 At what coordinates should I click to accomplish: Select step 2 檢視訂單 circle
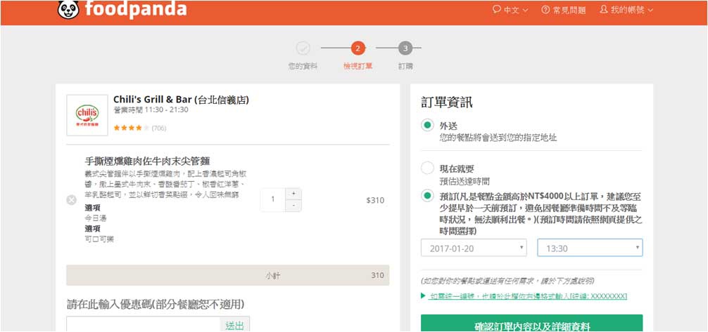click(358, 48)
